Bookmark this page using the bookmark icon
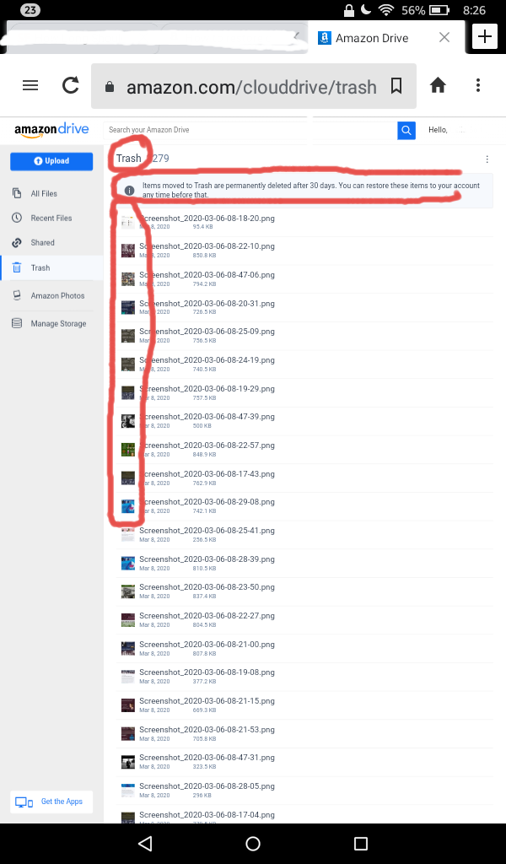The width and height of the screenshot is (506, 864). [396, 86]
